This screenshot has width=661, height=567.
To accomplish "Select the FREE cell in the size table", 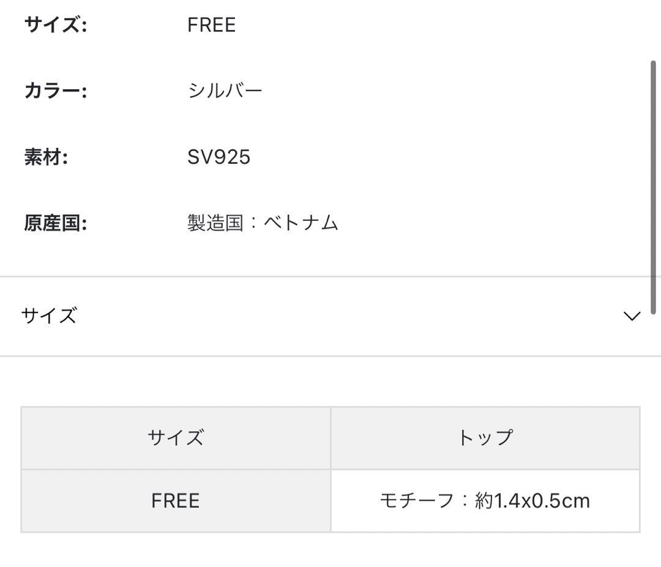I will coord(176,501).
